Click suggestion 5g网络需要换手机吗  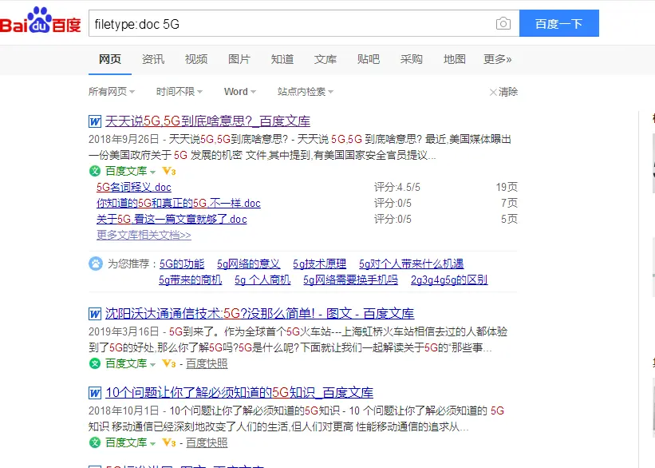pos(350,280)
